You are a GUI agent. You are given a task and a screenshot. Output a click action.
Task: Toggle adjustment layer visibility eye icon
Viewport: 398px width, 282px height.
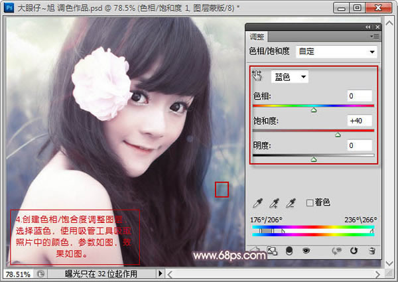pyautogui.click(x=306, y=251)
